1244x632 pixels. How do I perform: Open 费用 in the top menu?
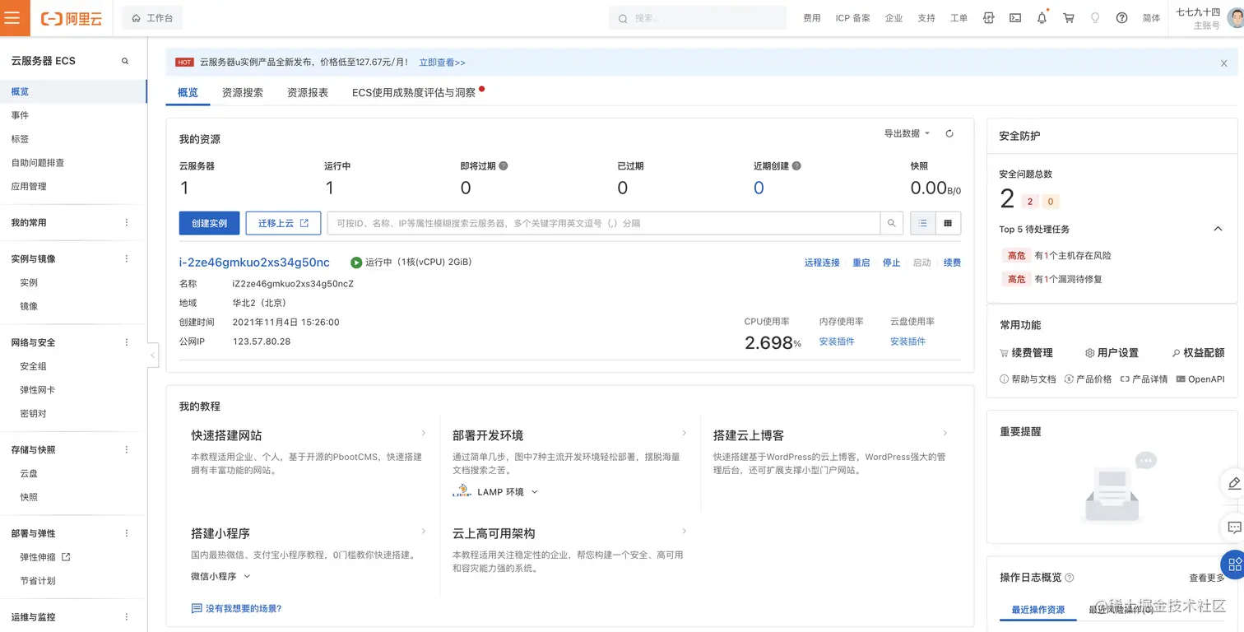coord(812,18)
